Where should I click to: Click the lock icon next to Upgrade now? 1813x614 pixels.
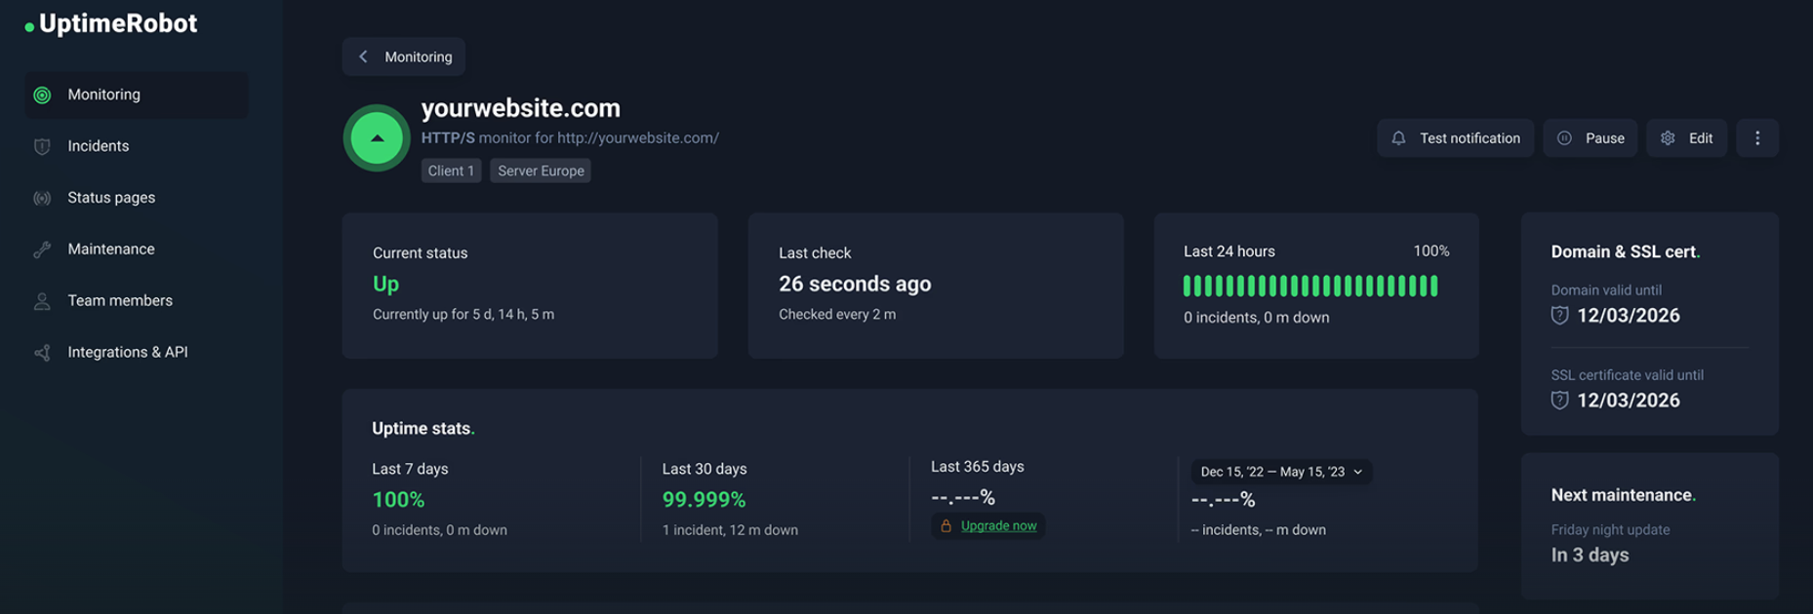pos(946,526)
